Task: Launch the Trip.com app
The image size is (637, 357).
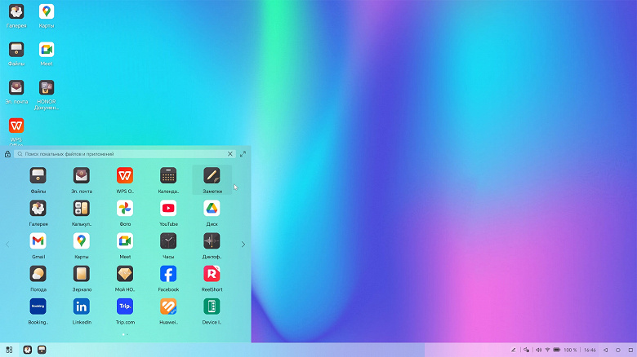Action: click(x=125, y=306)
